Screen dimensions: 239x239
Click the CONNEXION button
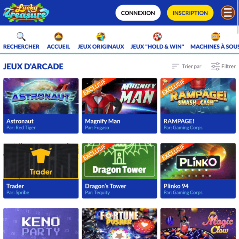click(138, 13)
